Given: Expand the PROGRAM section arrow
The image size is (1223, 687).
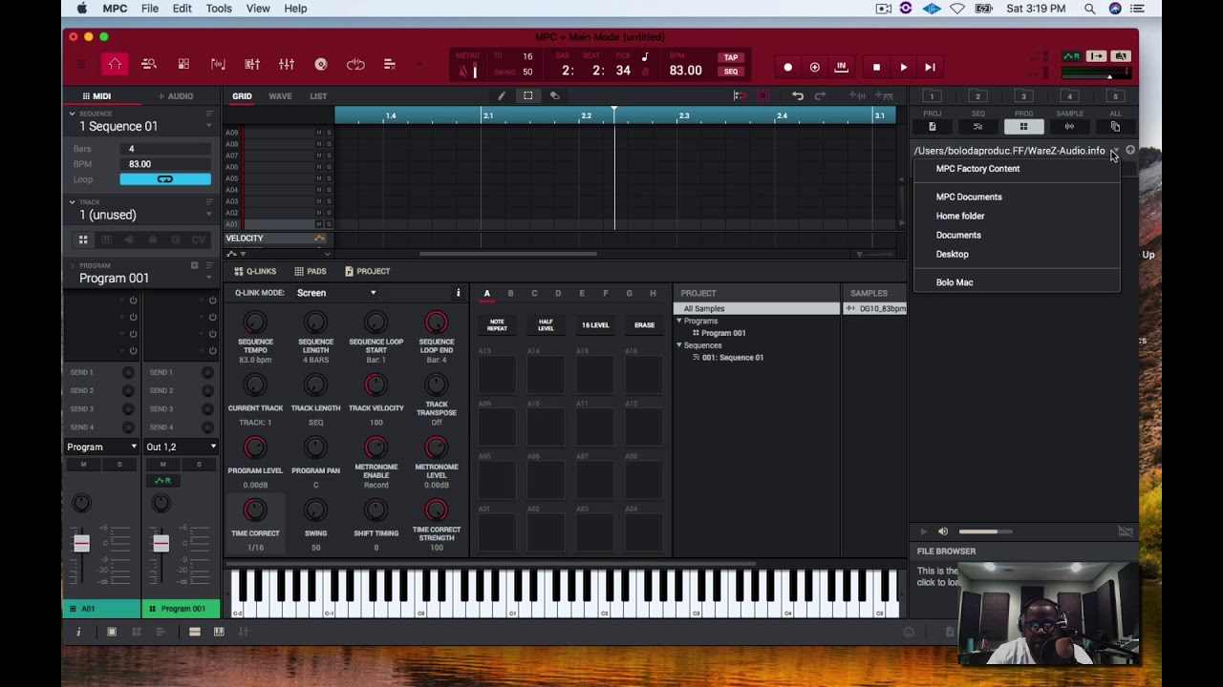Looking at the screenshot, I should (x=72, y=265).
